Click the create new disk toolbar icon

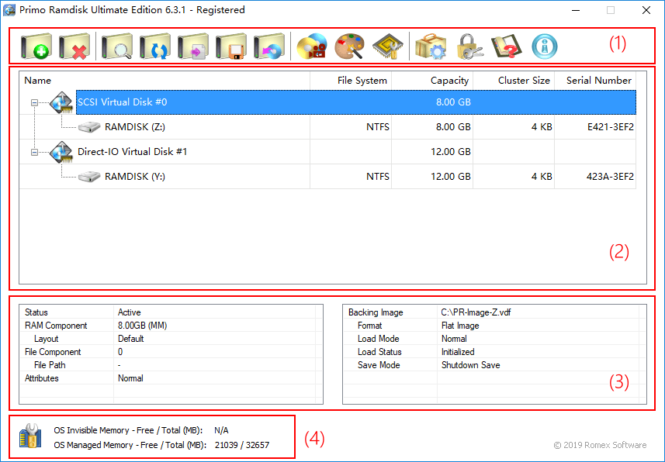click(x=36, y=47)
